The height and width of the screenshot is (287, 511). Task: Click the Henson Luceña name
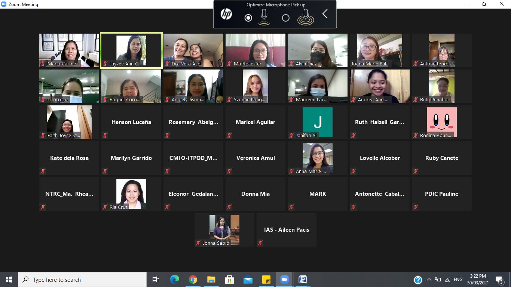131,122
